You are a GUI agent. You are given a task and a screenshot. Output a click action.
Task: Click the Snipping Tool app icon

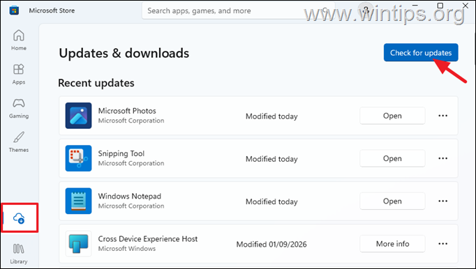click(x=78, y=158)
